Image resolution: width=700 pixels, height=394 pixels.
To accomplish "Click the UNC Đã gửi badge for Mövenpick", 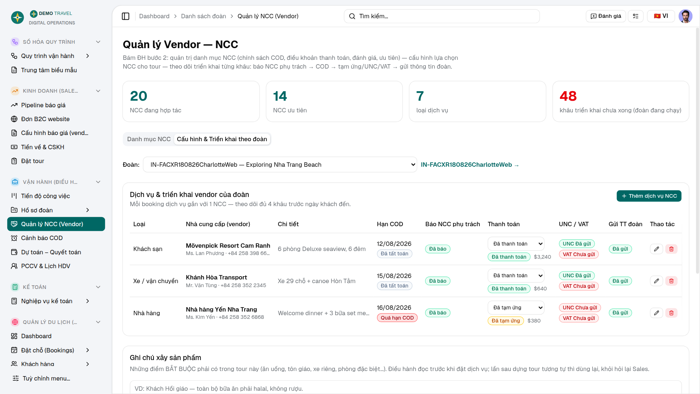I will 577,244.
